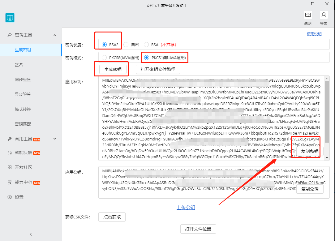
Task: Click inside the 应用公钥 text area
Action: pos(214,183)
